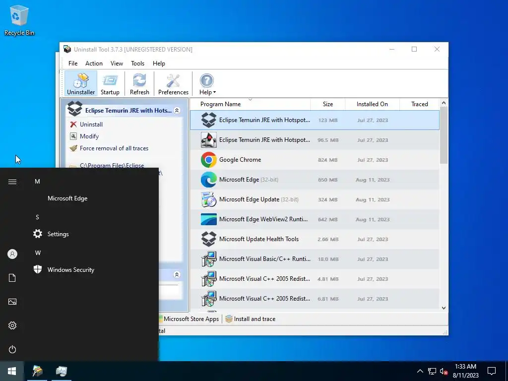Select the Microsoft Edge WebView2 Runtime icon
The width and height of the screenshot is (508, 381).
[x=209, y=219]
